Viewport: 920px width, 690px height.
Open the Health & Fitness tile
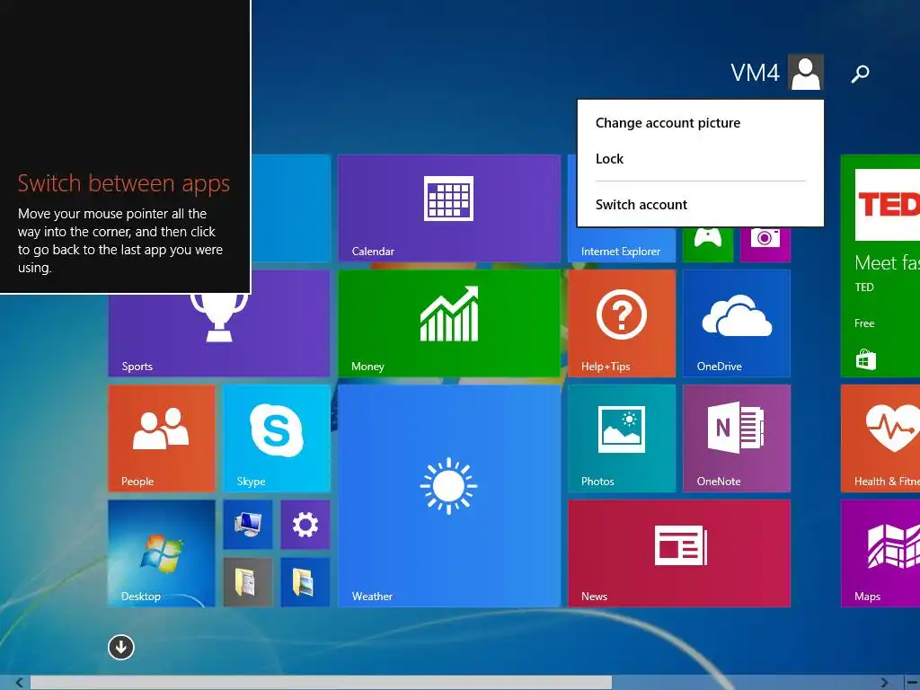tap(880, 438)
